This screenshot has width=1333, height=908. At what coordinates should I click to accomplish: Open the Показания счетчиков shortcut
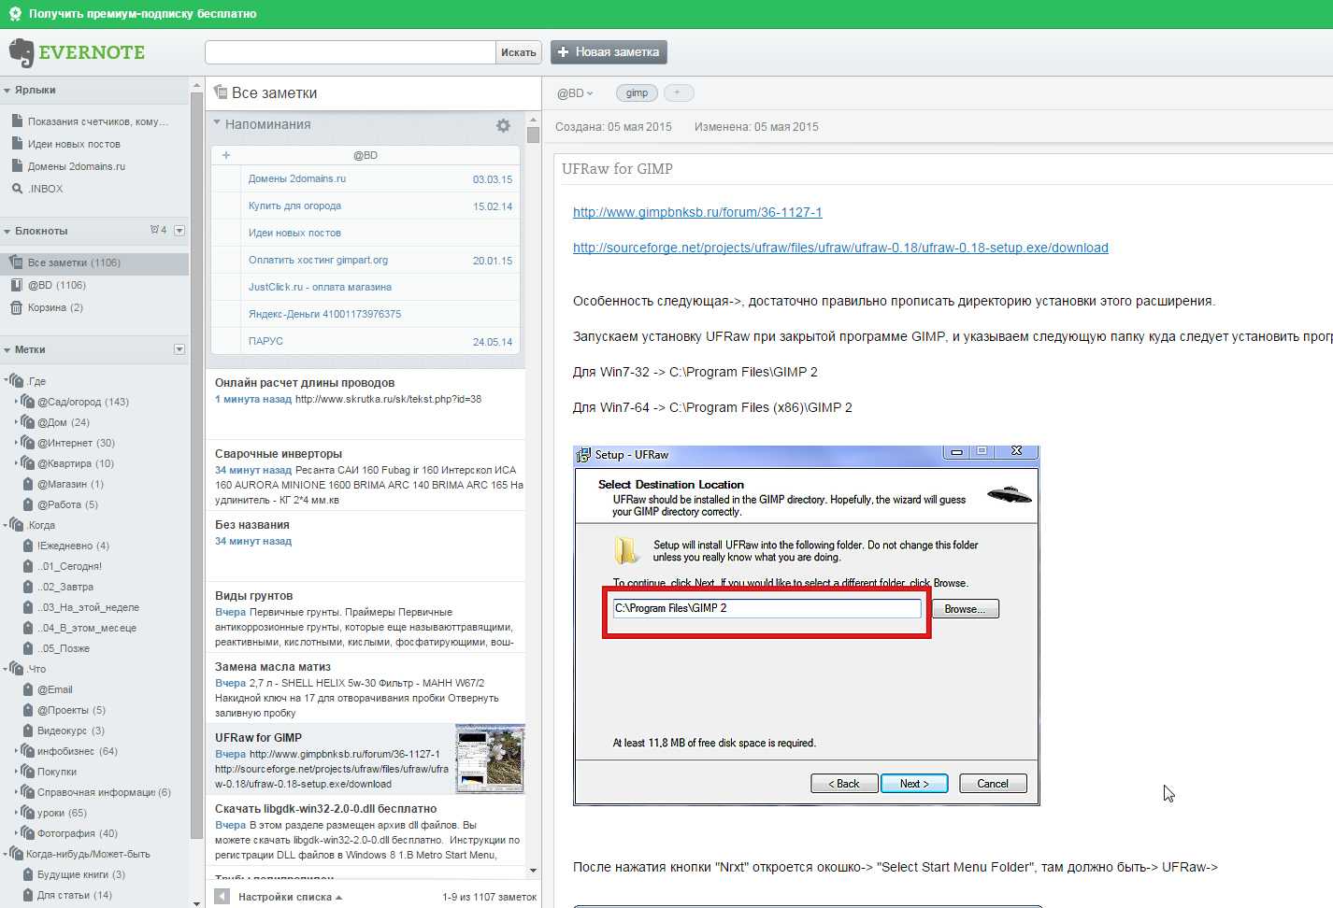[98, 121]
